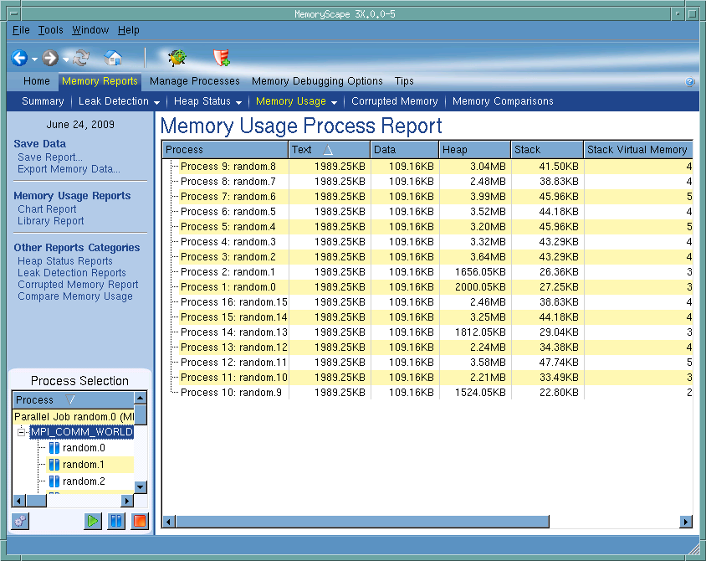Open the Chart Report link
Viewport: 706px width, 561px height.
(47, 209)
